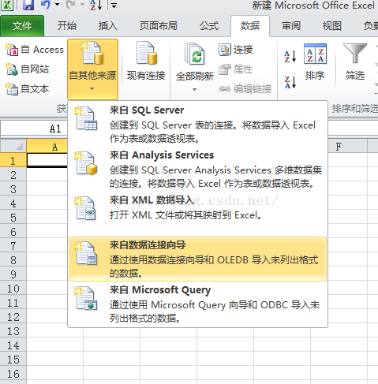Switch to the 插入 tab
Viewport: 378px width, 384px height.
point(108,26)
